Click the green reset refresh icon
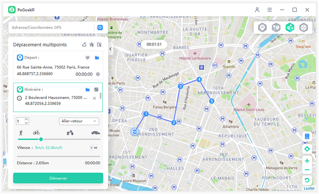This screenshot has height=194, width=319. (307, 180)
